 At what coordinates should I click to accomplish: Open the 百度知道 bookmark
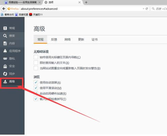click(x=22, y=14)
